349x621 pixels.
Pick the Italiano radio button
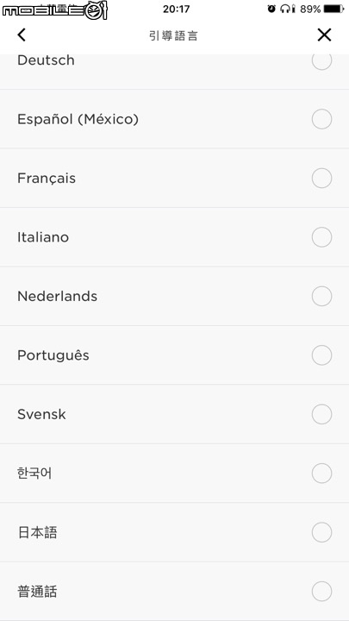point(321,237)
